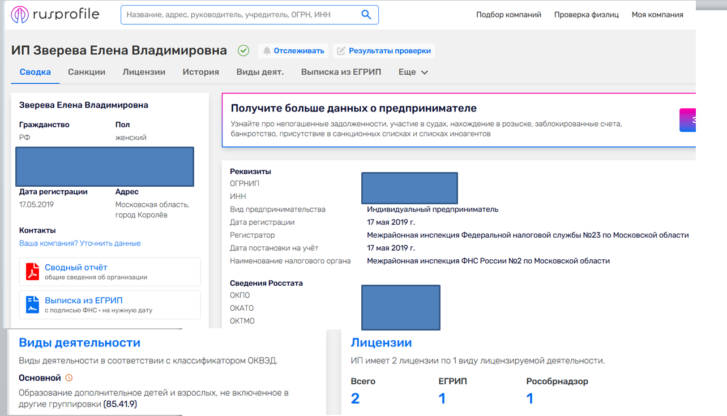The width and height of the screenshot is (727, 416).
Task: Click the Отслеживать button
Action: (x=293, y=51)
